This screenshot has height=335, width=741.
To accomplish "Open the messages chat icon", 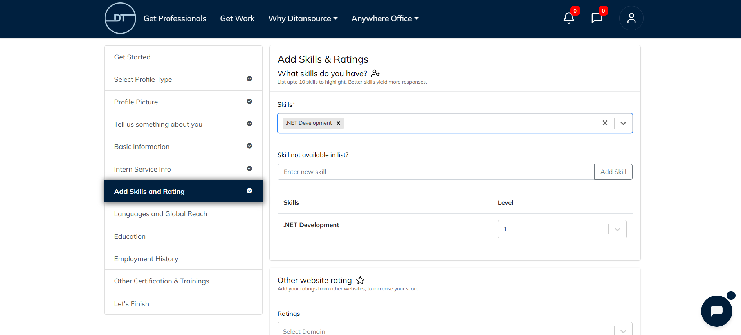I will tap(597, 18).
